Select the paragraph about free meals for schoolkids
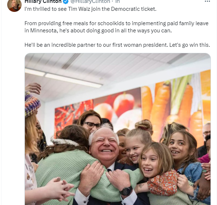The image size is (217, 205). 116,27
